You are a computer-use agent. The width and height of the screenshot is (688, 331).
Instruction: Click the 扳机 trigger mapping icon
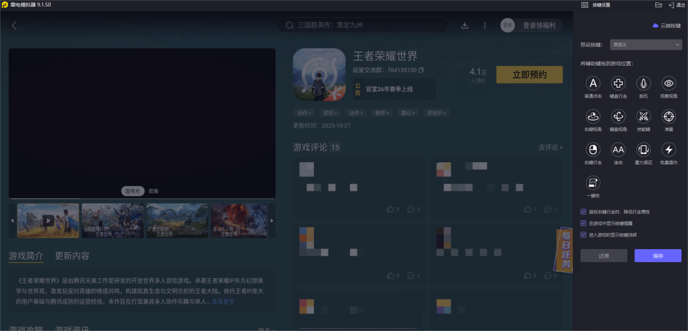(643, 84)
